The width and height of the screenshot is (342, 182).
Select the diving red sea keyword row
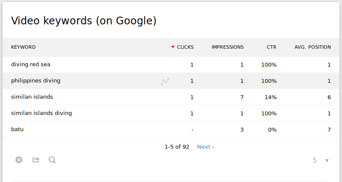31,65
